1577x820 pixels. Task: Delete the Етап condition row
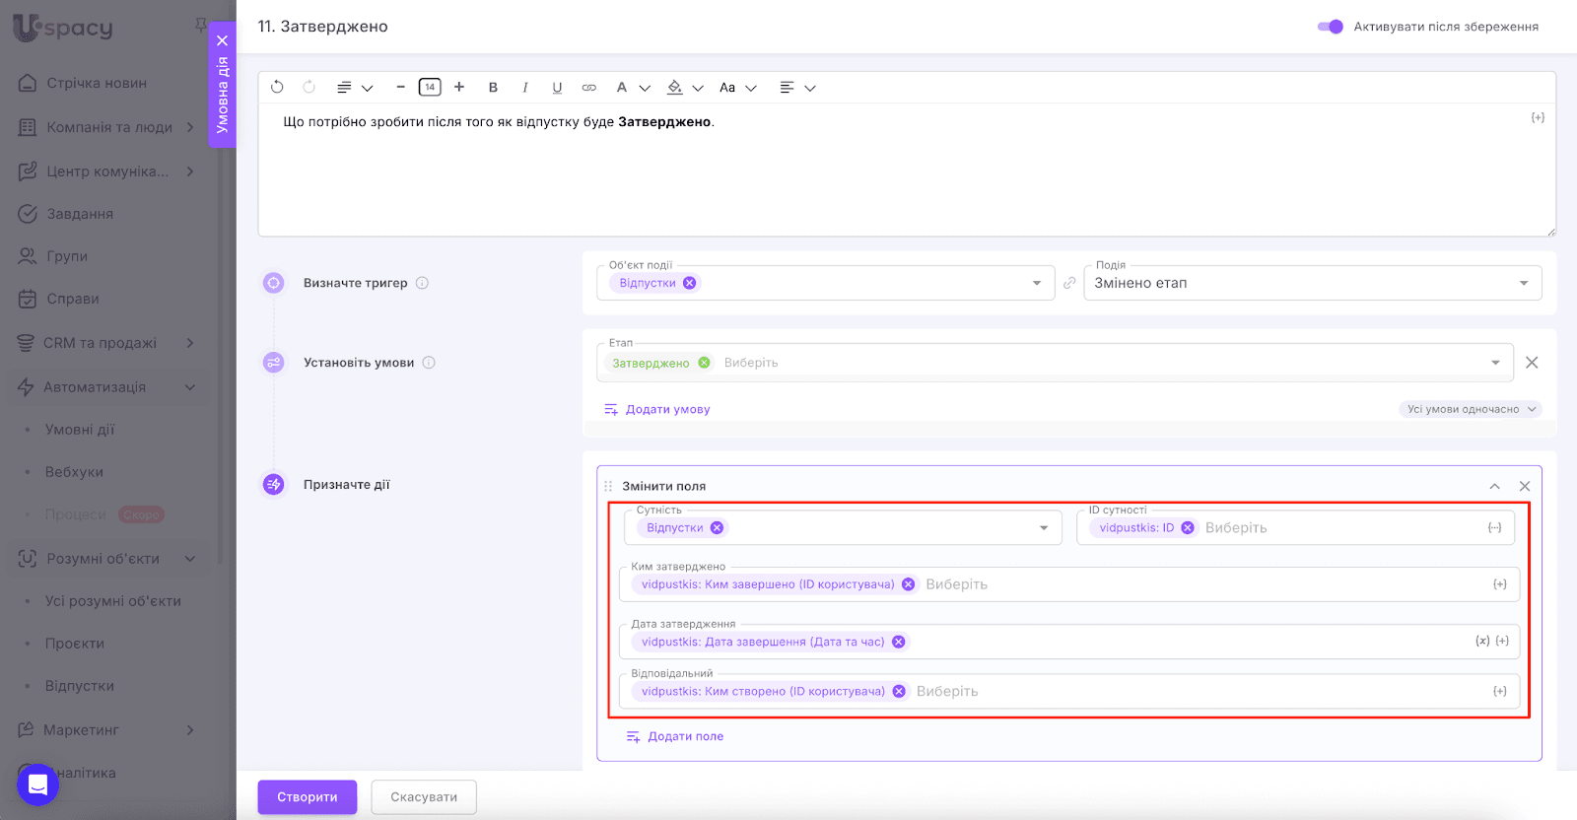pos(1532,363)
